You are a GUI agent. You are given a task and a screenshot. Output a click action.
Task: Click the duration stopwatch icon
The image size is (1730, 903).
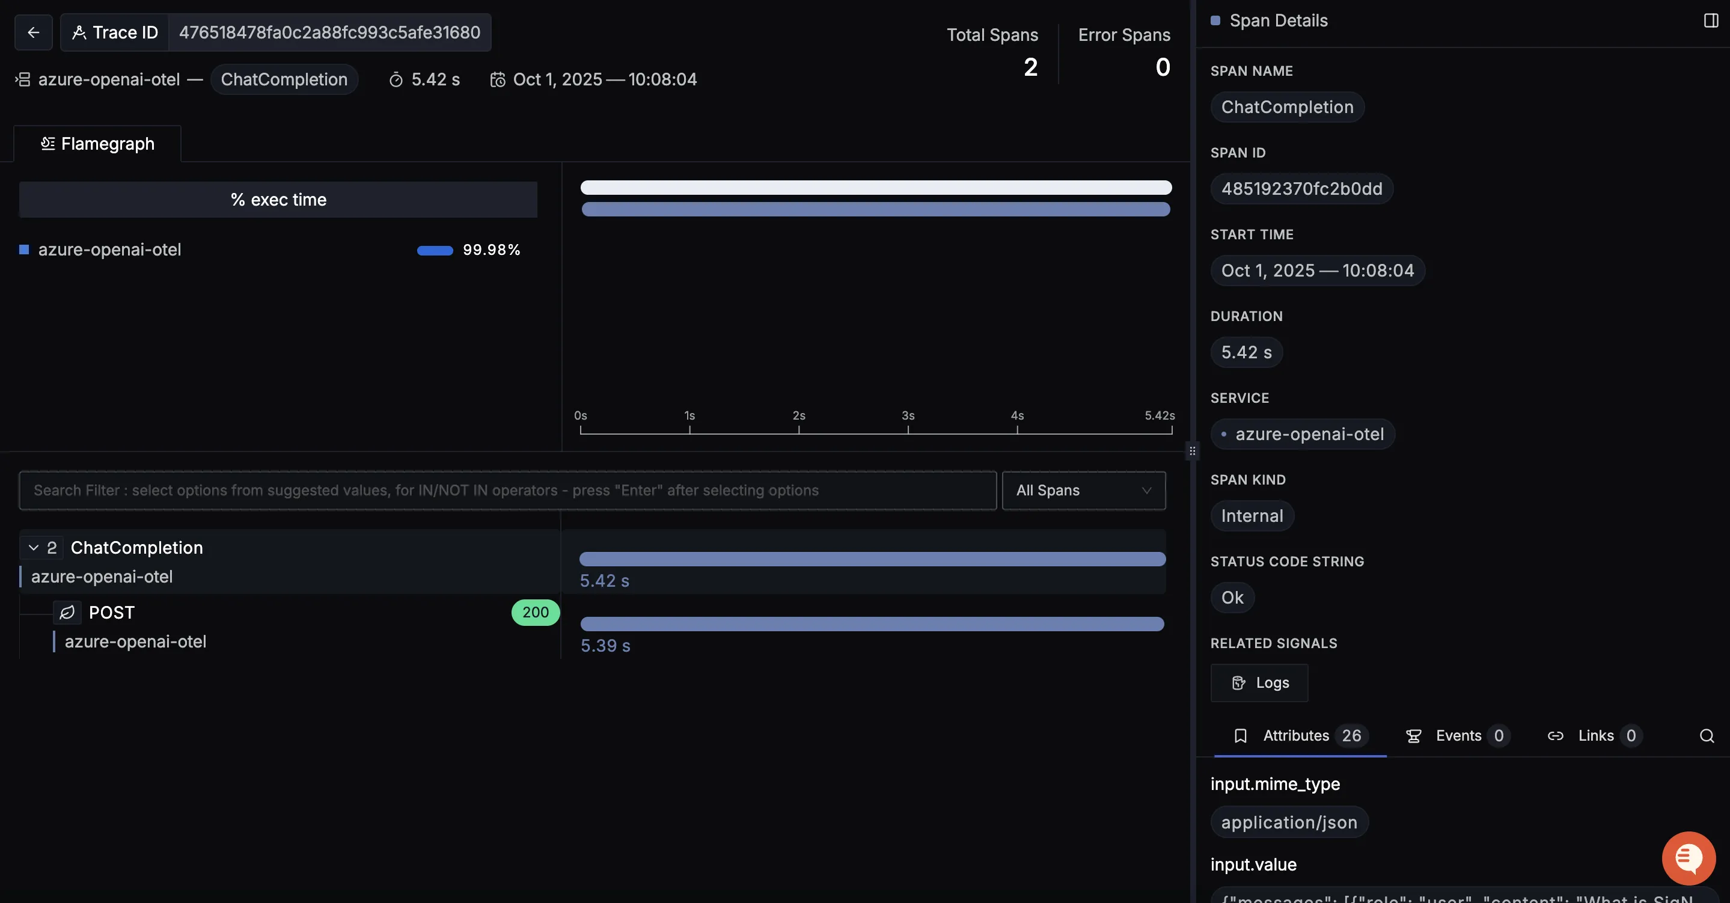[396, 80]
